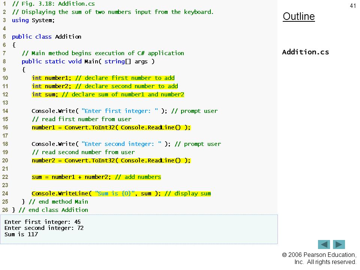The width and height of the screenshot is (360, 270).
Task: Select 'sum = number1 + number2;' line
Action: [96, 177]
